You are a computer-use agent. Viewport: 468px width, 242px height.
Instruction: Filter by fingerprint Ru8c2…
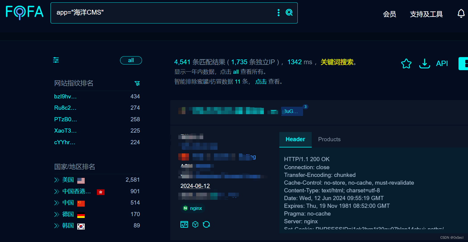point(65,108)
